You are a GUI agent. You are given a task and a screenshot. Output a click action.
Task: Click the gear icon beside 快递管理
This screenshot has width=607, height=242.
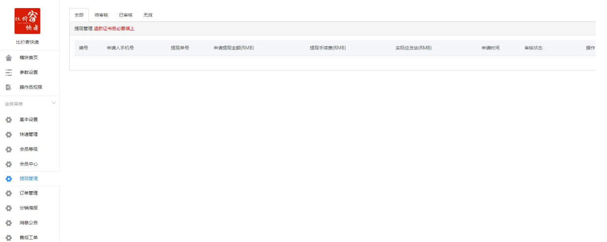(9, 135)
